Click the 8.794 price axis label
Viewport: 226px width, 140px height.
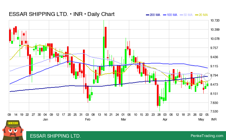coord(214,75)
